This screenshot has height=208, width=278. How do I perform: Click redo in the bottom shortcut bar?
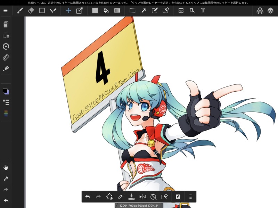coord(98,197)
